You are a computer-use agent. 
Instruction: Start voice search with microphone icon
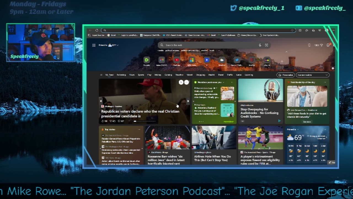(260, 45)
